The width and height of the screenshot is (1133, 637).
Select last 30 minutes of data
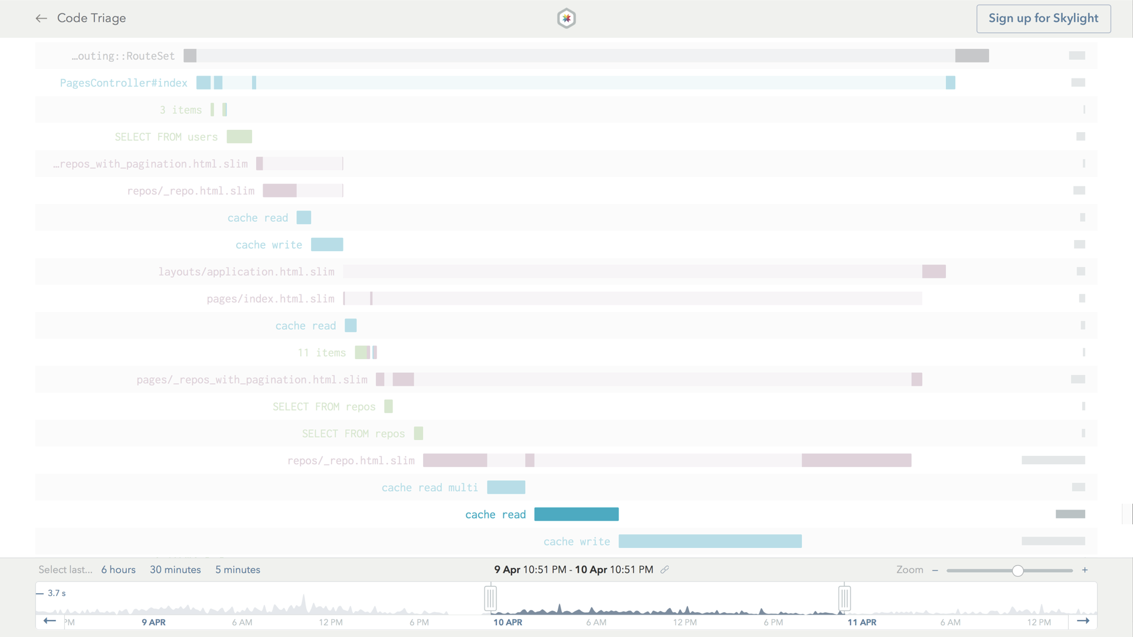click(x=175, y=570)
